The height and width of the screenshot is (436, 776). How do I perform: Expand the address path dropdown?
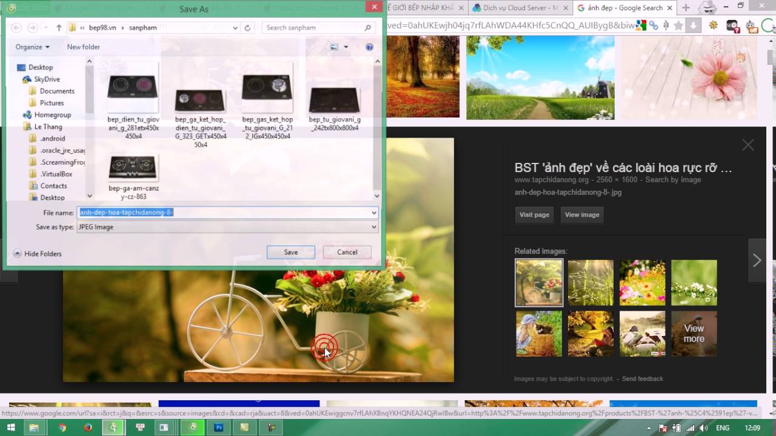coord(235,28)
